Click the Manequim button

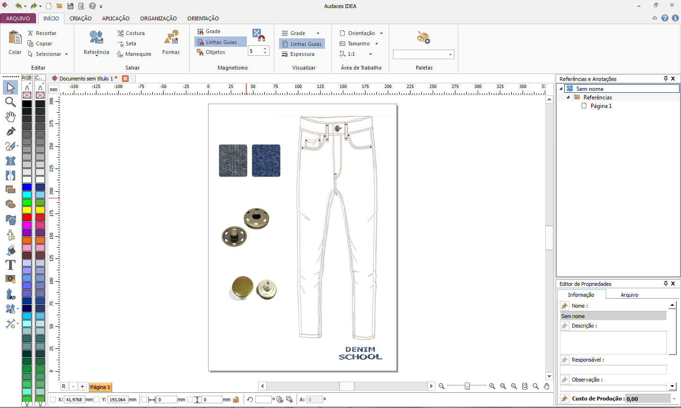tap(134, 54)
